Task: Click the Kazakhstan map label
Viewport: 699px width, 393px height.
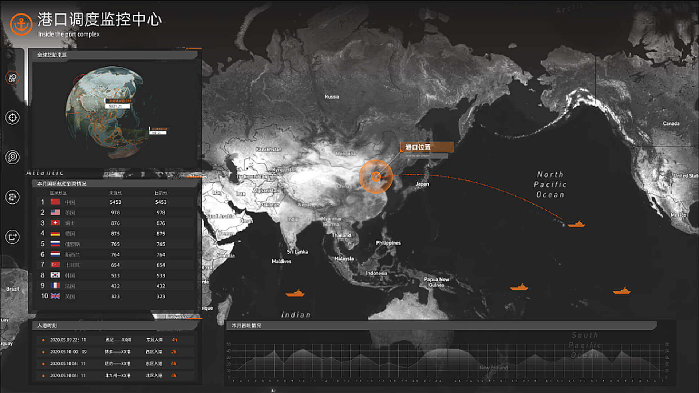Action: pos(269,150)
